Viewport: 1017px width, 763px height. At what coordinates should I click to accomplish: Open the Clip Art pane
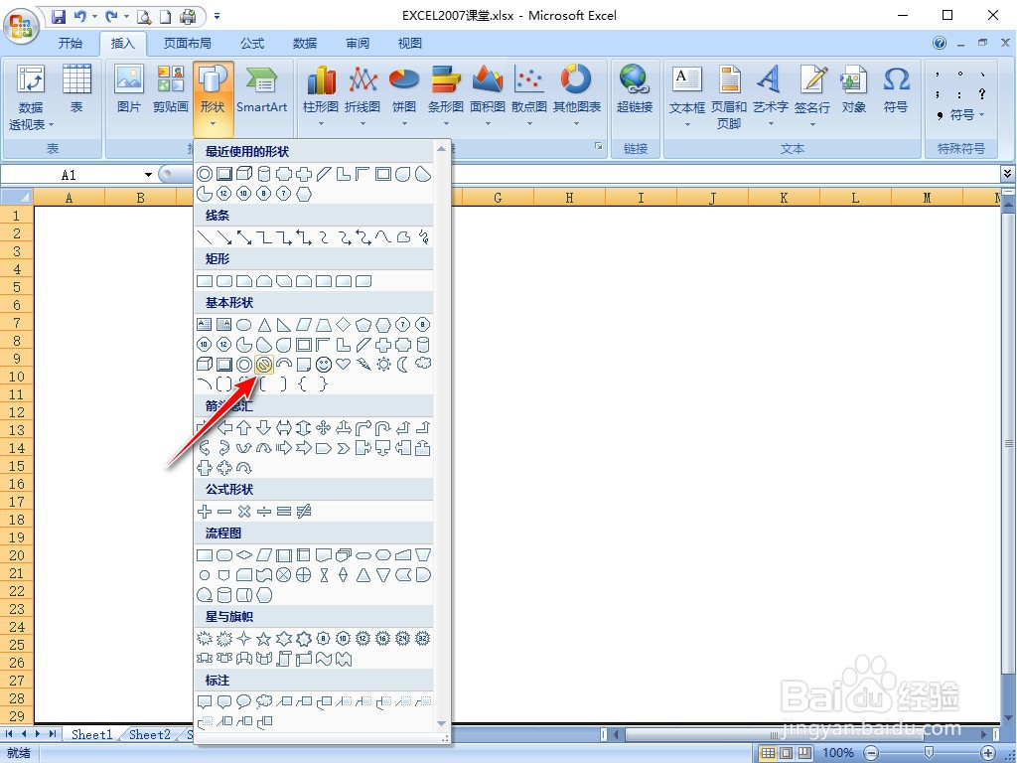[171, 89]
